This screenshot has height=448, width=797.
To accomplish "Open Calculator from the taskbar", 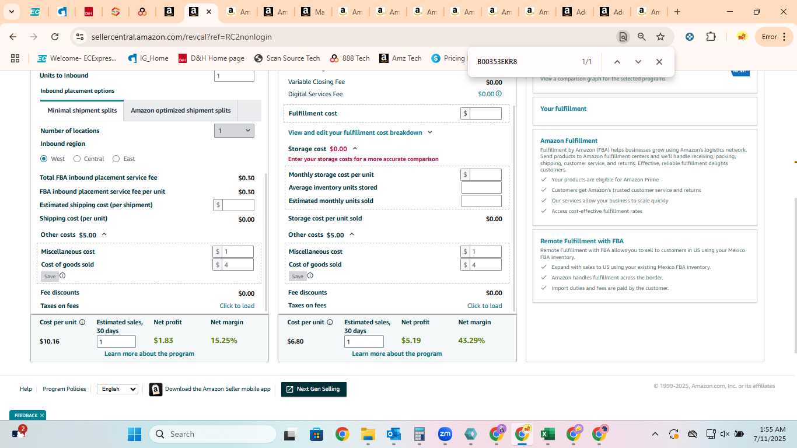I will tap(419, 434).
